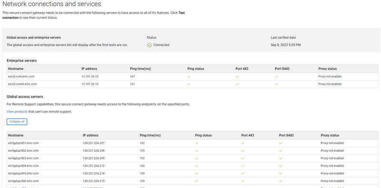This screenshot has width=381, height=188.
Task: Click Proxy not enabled for esr3gduprd01.emc.com
Action: pyautogui.click(x=332, y=143)
